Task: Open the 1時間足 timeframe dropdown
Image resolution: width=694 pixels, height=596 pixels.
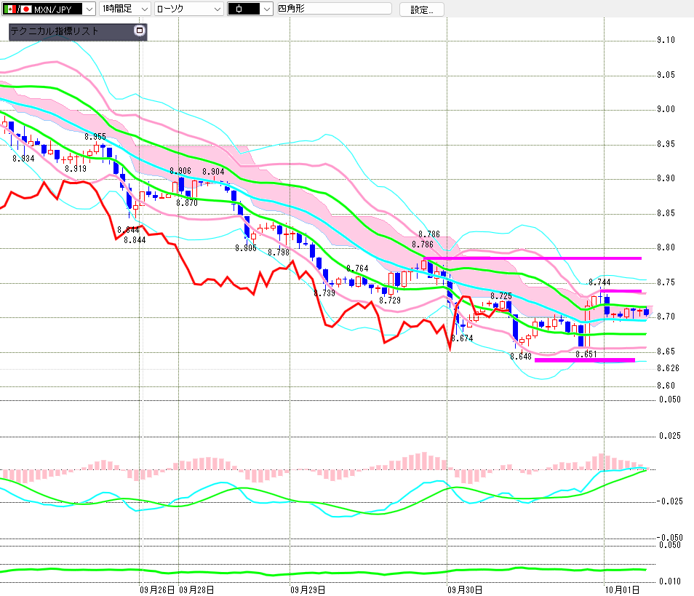Action: 125,9
